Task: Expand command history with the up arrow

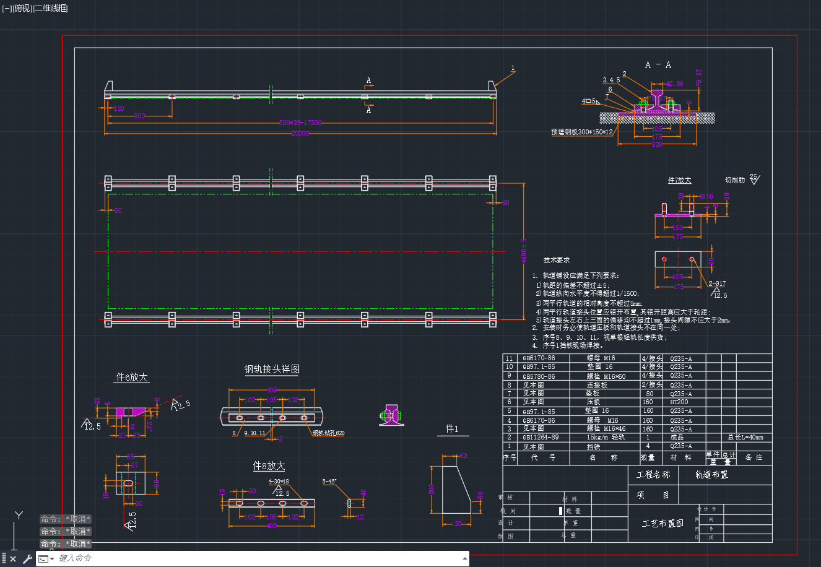Action: pos(465,558)
